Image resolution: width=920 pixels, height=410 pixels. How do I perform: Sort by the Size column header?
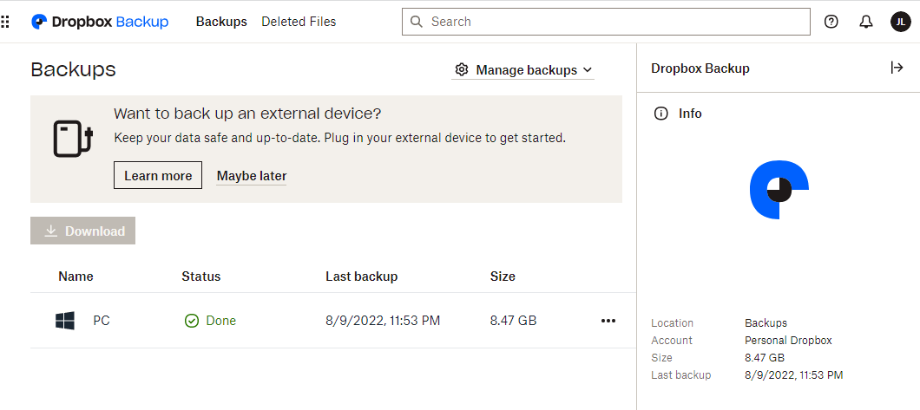503,277
